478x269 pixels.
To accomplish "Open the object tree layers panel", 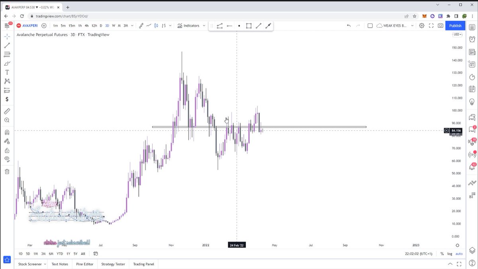I will click(x=472, y=250).
